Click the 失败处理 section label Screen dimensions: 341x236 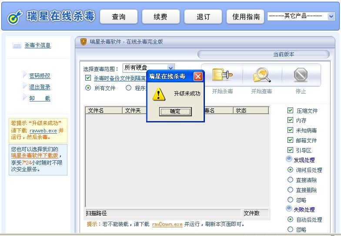click(x=304, y=210)
